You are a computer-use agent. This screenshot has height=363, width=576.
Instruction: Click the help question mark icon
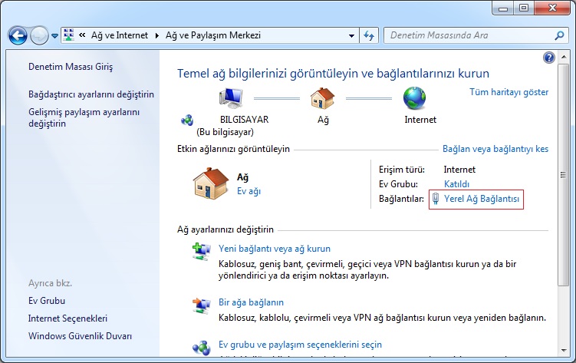click(x=548, y=58)
